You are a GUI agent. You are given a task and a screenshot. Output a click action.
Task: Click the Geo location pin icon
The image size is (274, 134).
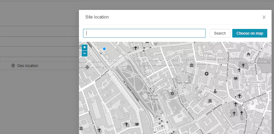(13, 66)
